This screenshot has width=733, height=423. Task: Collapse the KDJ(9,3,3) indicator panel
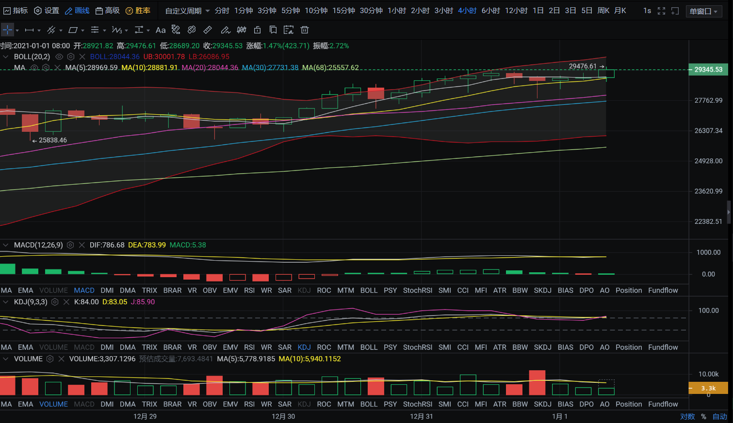pos(6,302)
